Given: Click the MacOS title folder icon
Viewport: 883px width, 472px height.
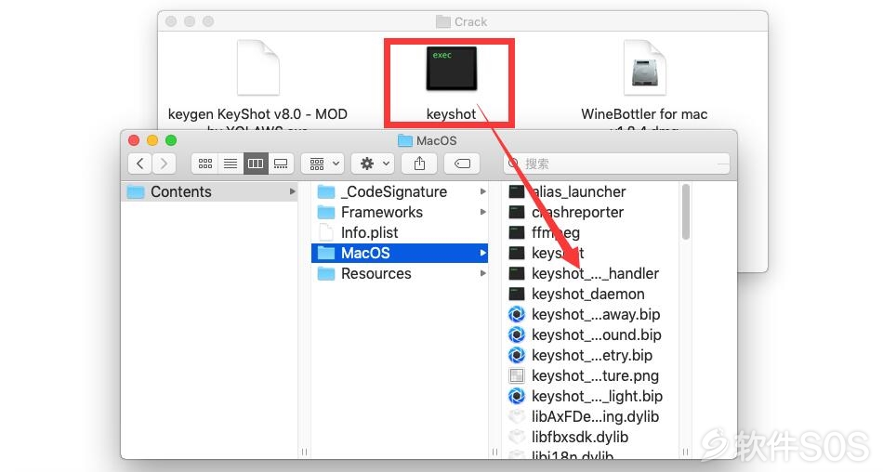Looking at the screenshot, I should point(405,140).
